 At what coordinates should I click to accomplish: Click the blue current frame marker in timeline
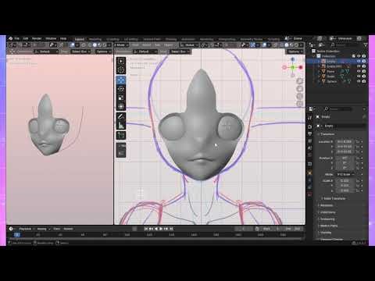point(17,235)
